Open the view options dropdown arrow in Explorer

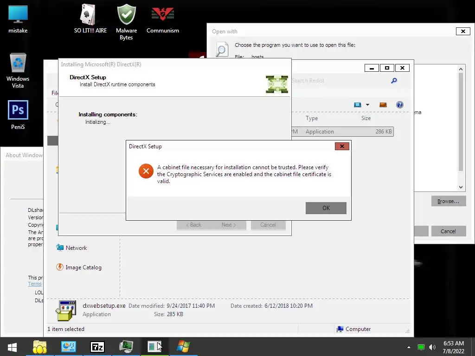coord(367,105)
